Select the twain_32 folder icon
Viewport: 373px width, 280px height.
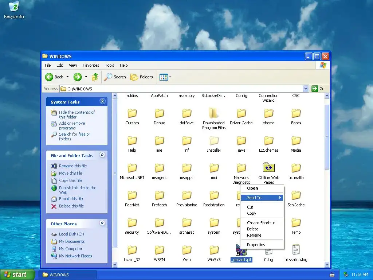point(132,250)
